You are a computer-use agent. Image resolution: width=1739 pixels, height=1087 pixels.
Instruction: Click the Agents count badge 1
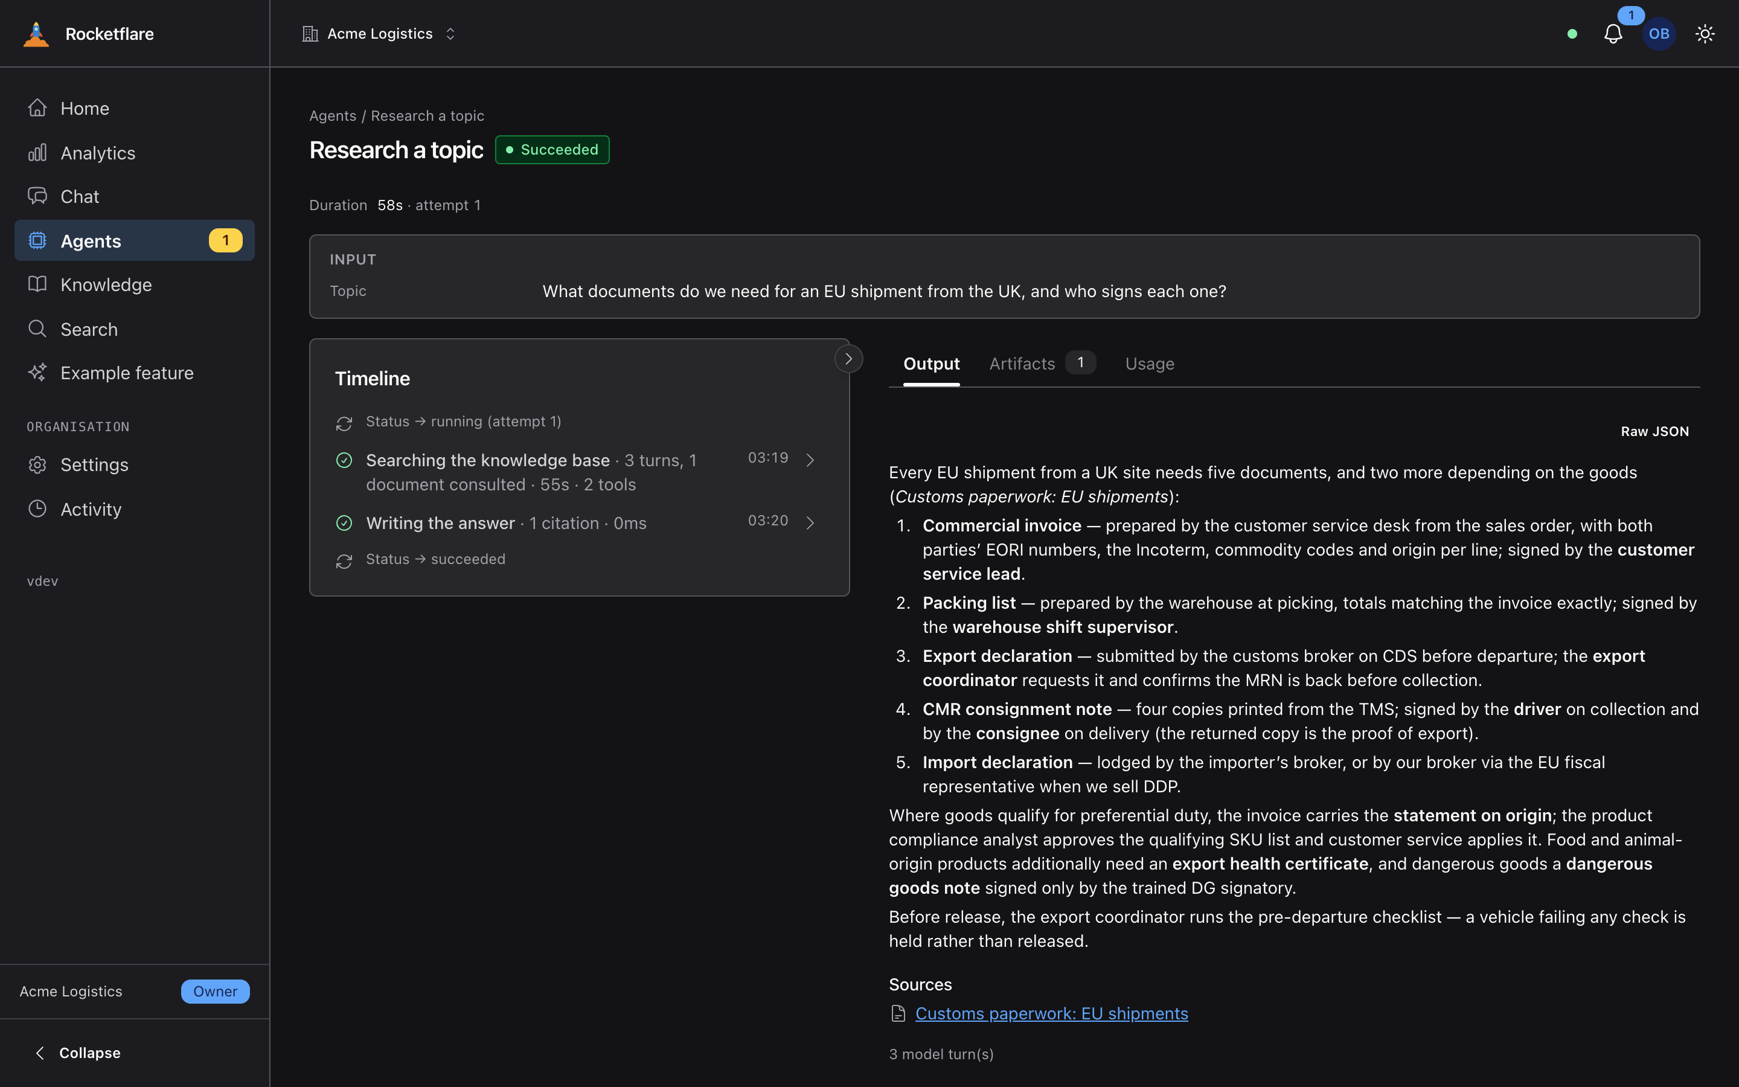pyautogui.click(x=226, y=240)
